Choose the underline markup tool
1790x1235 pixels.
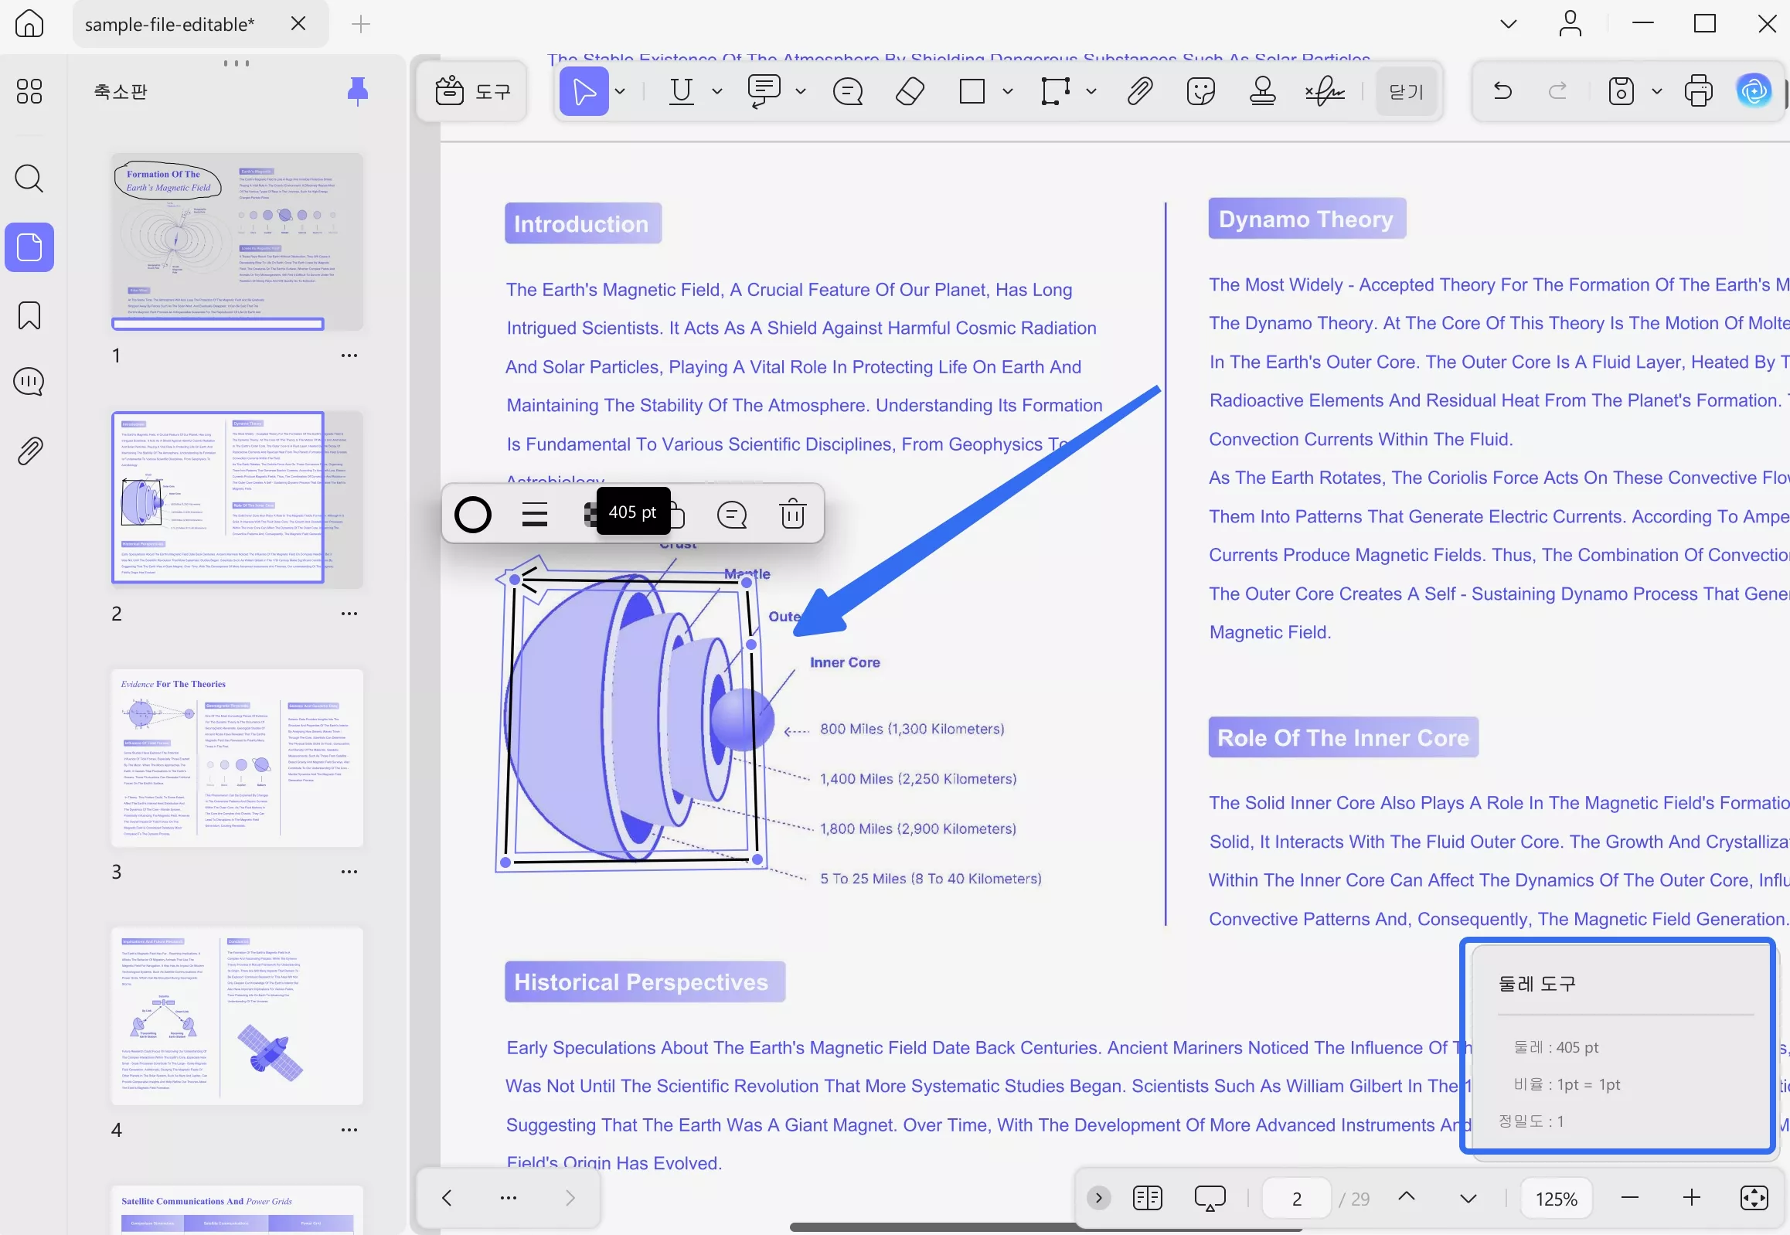point(681,91)
